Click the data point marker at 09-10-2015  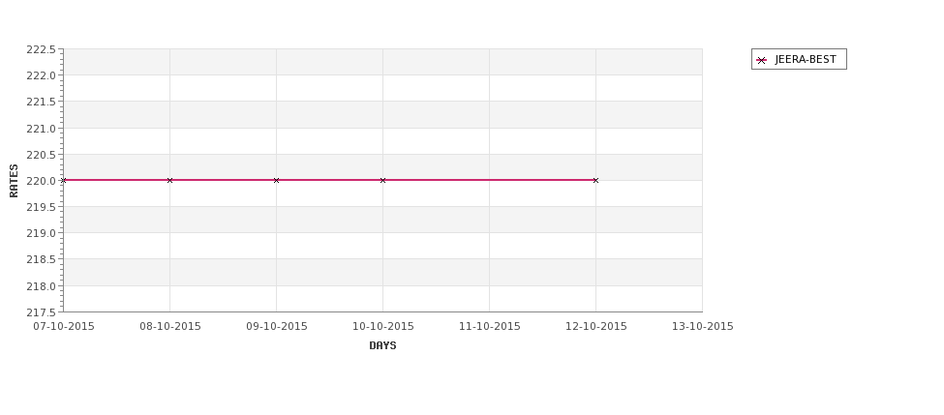click(276, 181)
